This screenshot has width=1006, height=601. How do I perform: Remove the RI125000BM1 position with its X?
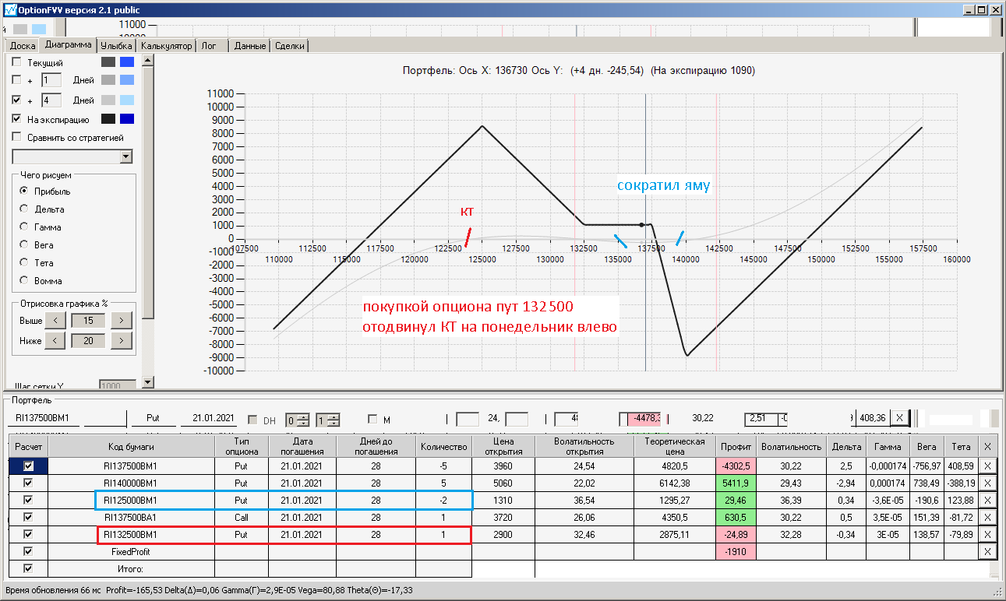[987, 500]
